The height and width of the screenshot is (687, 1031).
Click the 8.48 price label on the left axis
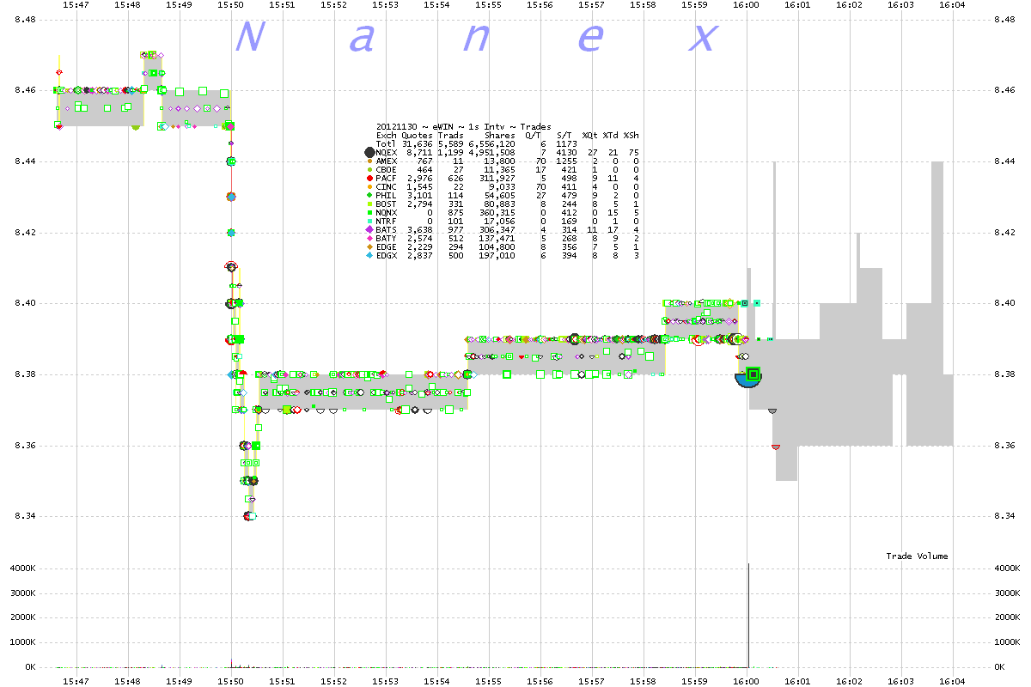point(25,19)
